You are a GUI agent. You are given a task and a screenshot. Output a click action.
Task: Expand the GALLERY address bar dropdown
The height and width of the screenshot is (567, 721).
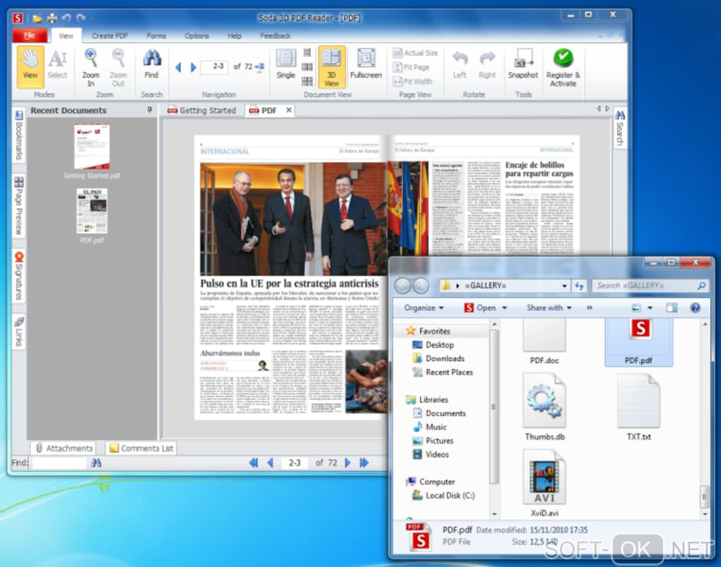pos(564,286)
